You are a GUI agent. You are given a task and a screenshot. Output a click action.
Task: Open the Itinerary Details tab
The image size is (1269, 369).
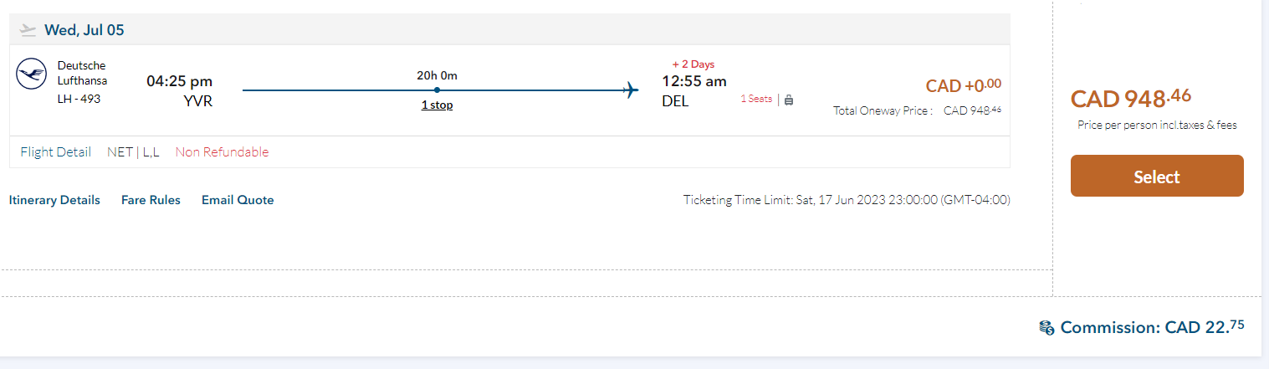pyautogui.click(x=54, y=200)
